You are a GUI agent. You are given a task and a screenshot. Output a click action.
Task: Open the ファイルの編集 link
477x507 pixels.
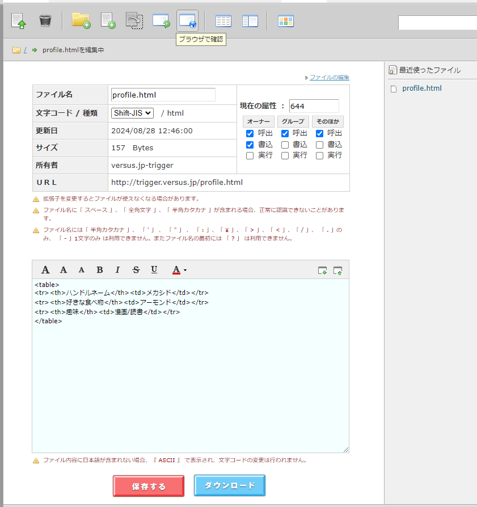click(329, 77)
